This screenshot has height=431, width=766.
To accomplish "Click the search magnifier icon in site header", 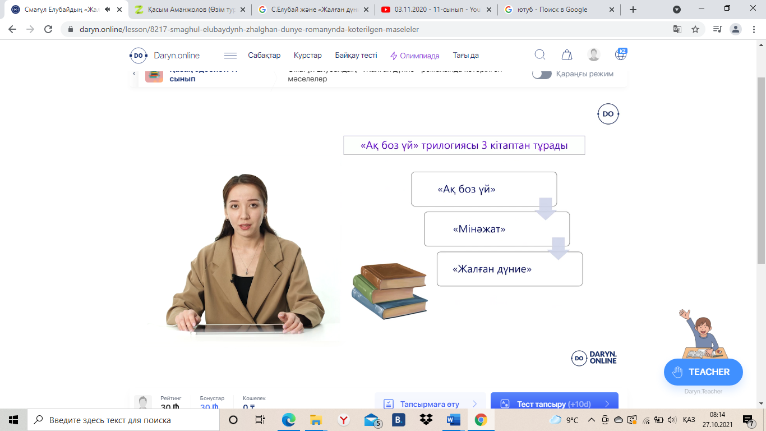I will pyautogui.click(x=540, y=54).
